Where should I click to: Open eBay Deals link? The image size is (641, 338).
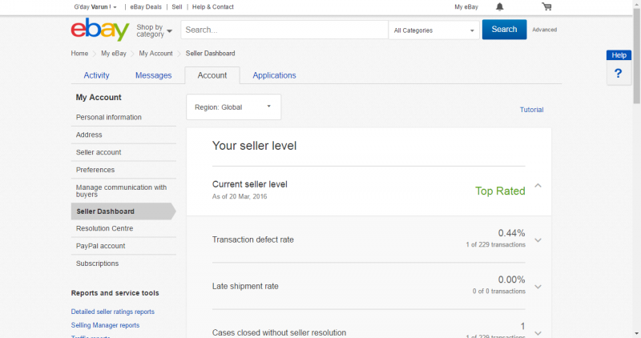point(146,7)
